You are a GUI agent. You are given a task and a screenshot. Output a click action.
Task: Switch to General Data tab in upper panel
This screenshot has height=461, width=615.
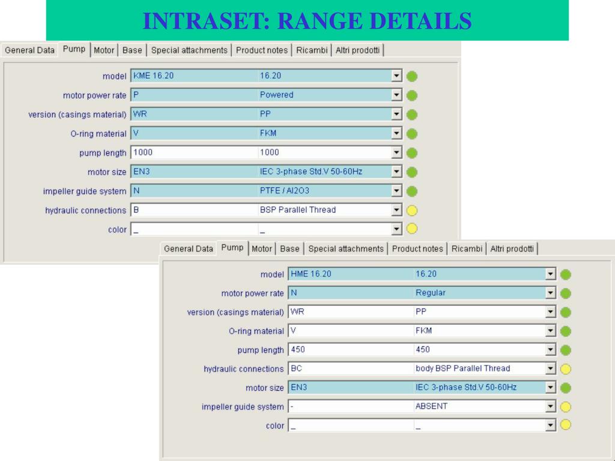pyautogui.click(x=30, y=50)
